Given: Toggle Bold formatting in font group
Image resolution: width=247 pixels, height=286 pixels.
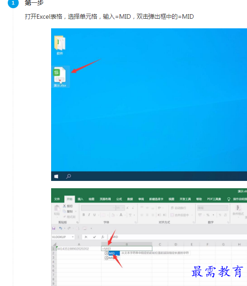Looking at the screenshot, I should 84,215.
